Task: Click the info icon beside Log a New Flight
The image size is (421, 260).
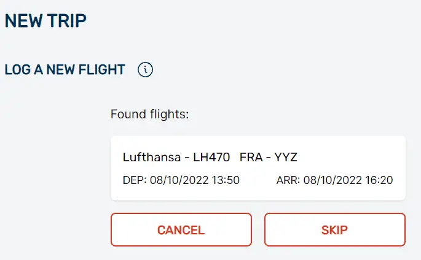Action: (145, 70)
